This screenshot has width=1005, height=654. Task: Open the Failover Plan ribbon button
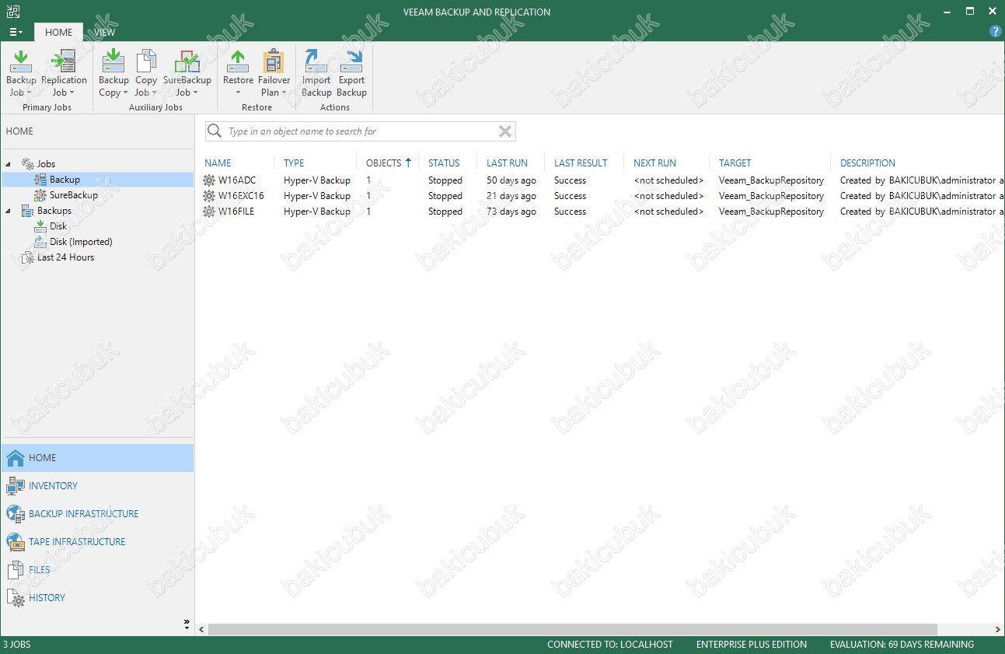point(274,73)
